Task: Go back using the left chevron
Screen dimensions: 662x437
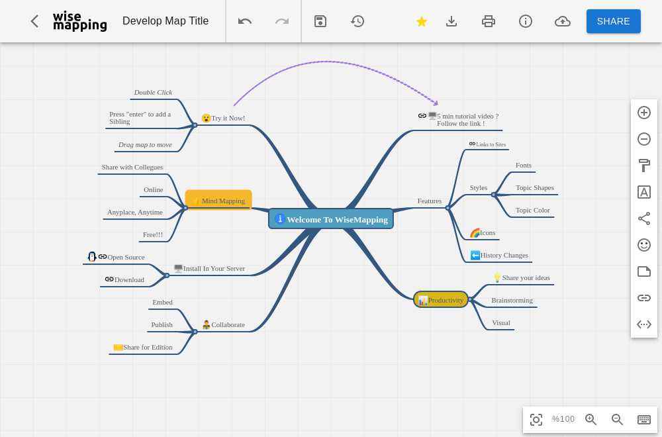Action: [x=34, y=21]
